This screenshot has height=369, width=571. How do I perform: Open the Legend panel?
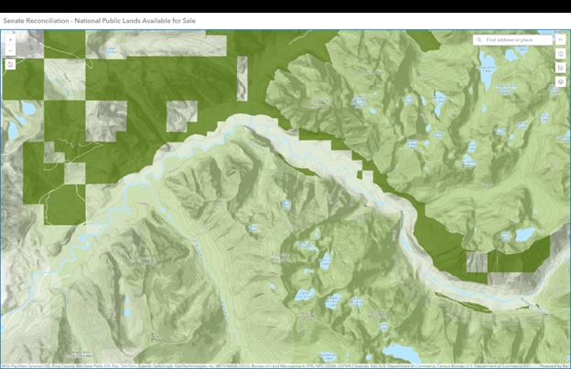[x=560, y=68]
